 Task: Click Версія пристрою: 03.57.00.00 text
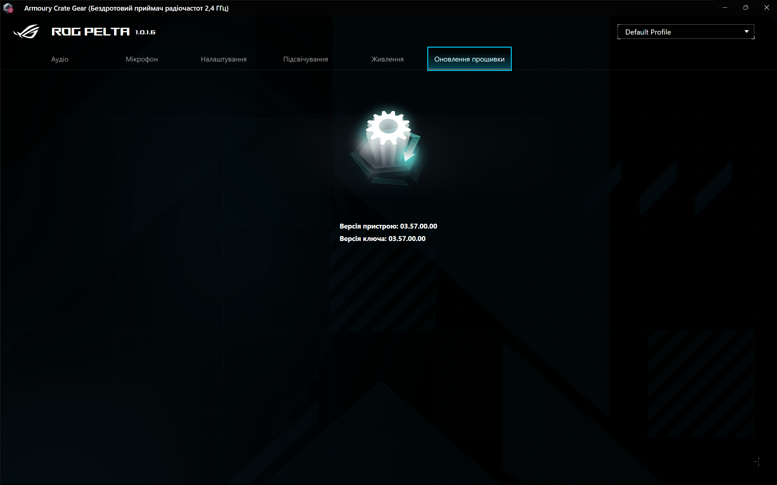coord(388,226)
